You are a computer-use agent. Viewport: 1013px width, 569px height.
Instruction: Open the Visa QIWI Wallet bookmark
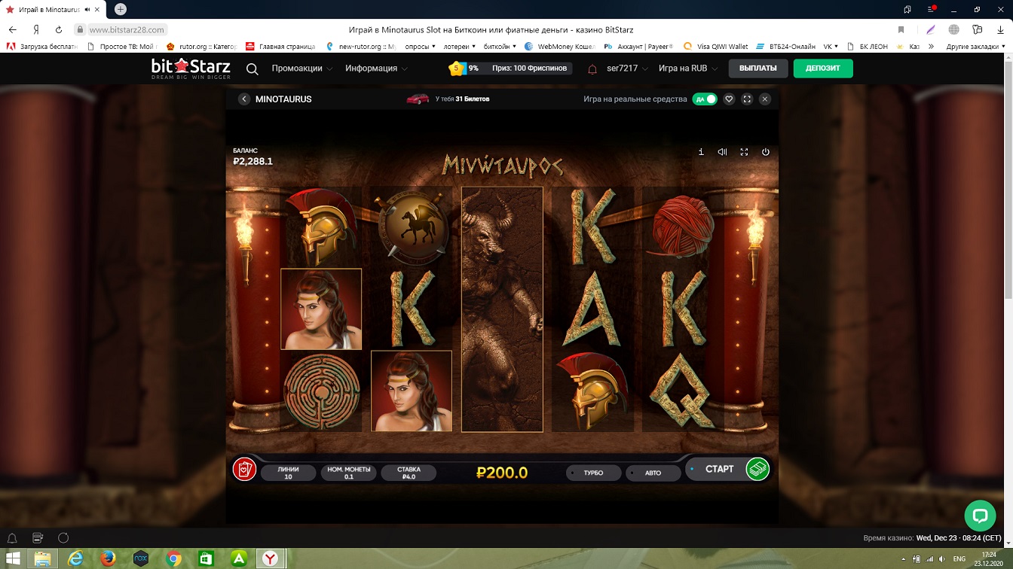pos(716,47)
